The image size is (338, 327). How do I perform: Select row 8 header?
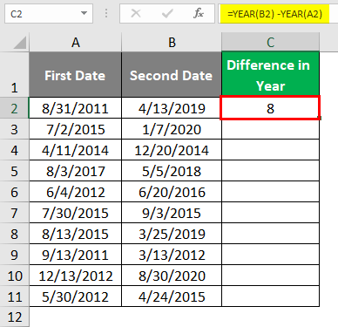click(x=14, y=234)
